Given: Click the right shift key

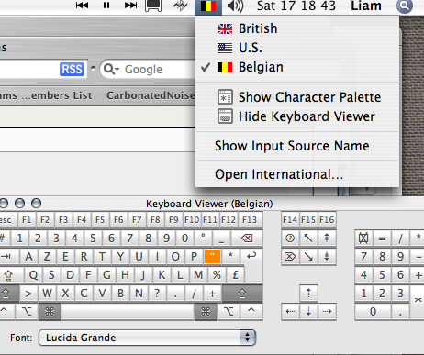Looking at the screenshot, I should 242,294.
